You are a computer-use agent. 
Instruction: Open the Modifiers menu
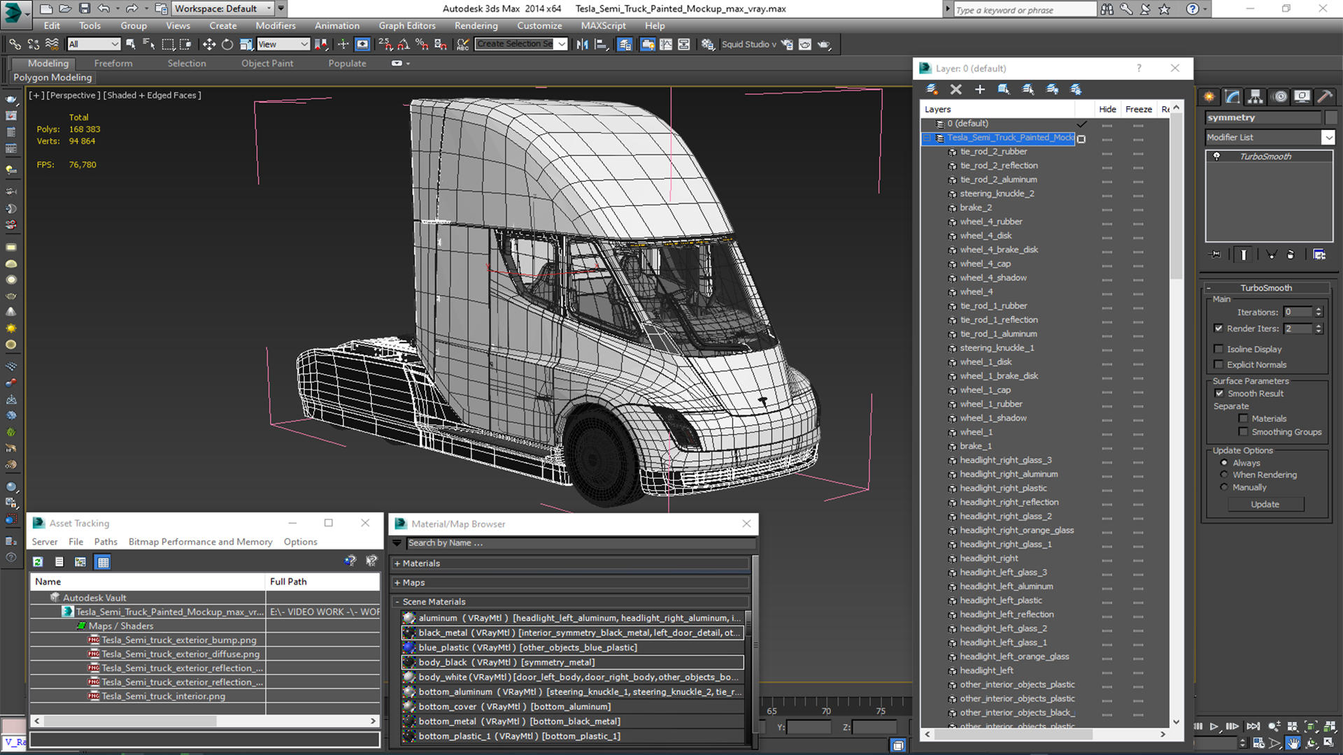pos(275,26)
